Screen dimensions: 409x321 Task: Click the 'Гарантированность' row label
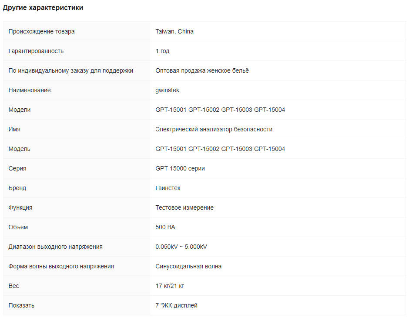tap(36, 51)
